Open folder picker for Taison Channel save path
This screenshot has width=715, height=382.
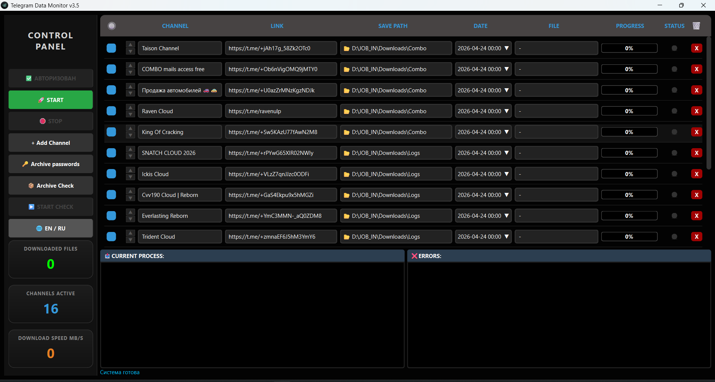tap(347, 48)
